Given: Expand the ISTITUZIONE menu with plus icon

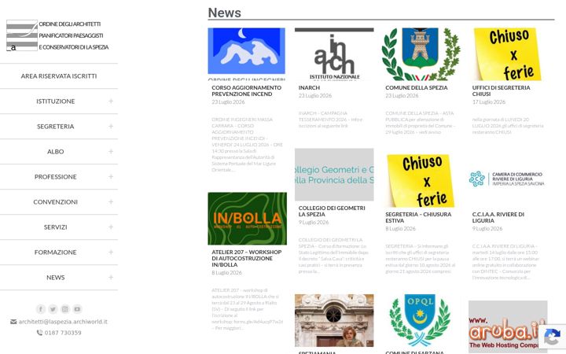Looking at the screenshot, I should [x=111, y=101].
